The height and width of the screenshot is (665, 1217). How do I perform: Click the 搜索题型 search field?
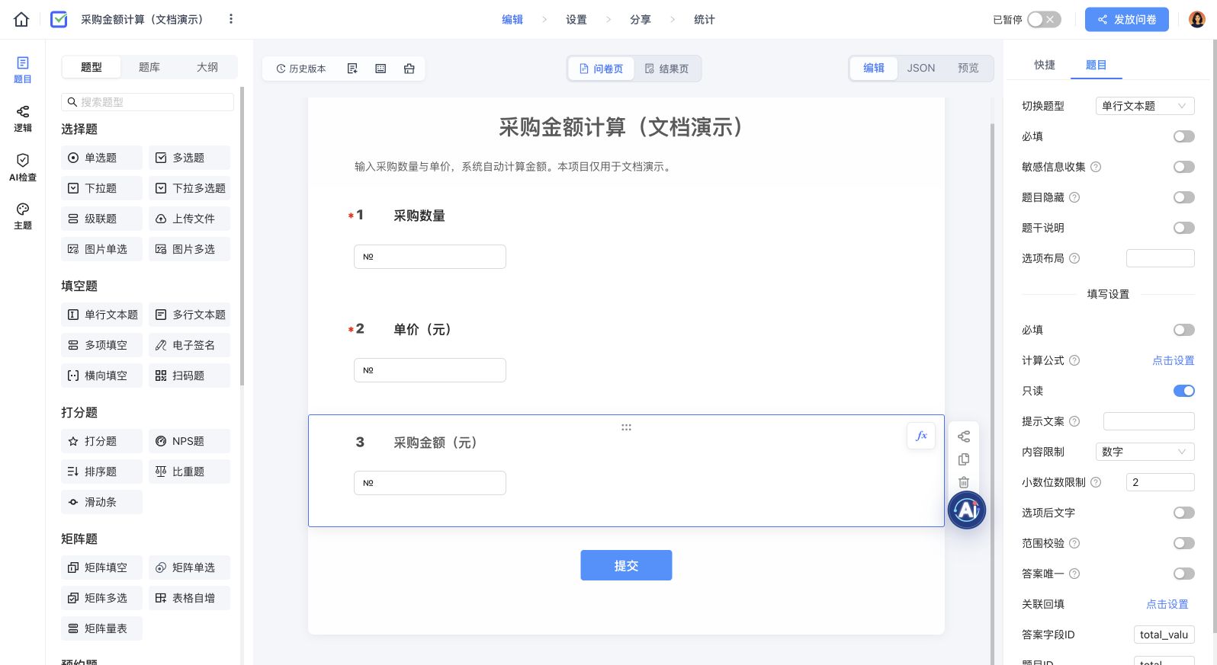pos(147,102)
